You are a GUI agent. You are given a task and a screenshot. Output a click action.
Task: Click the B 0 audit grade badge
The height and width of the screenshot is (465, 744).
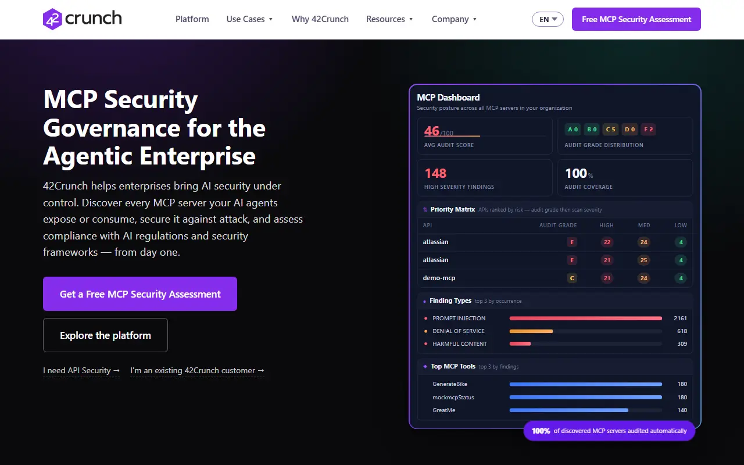tap(592, 129)
